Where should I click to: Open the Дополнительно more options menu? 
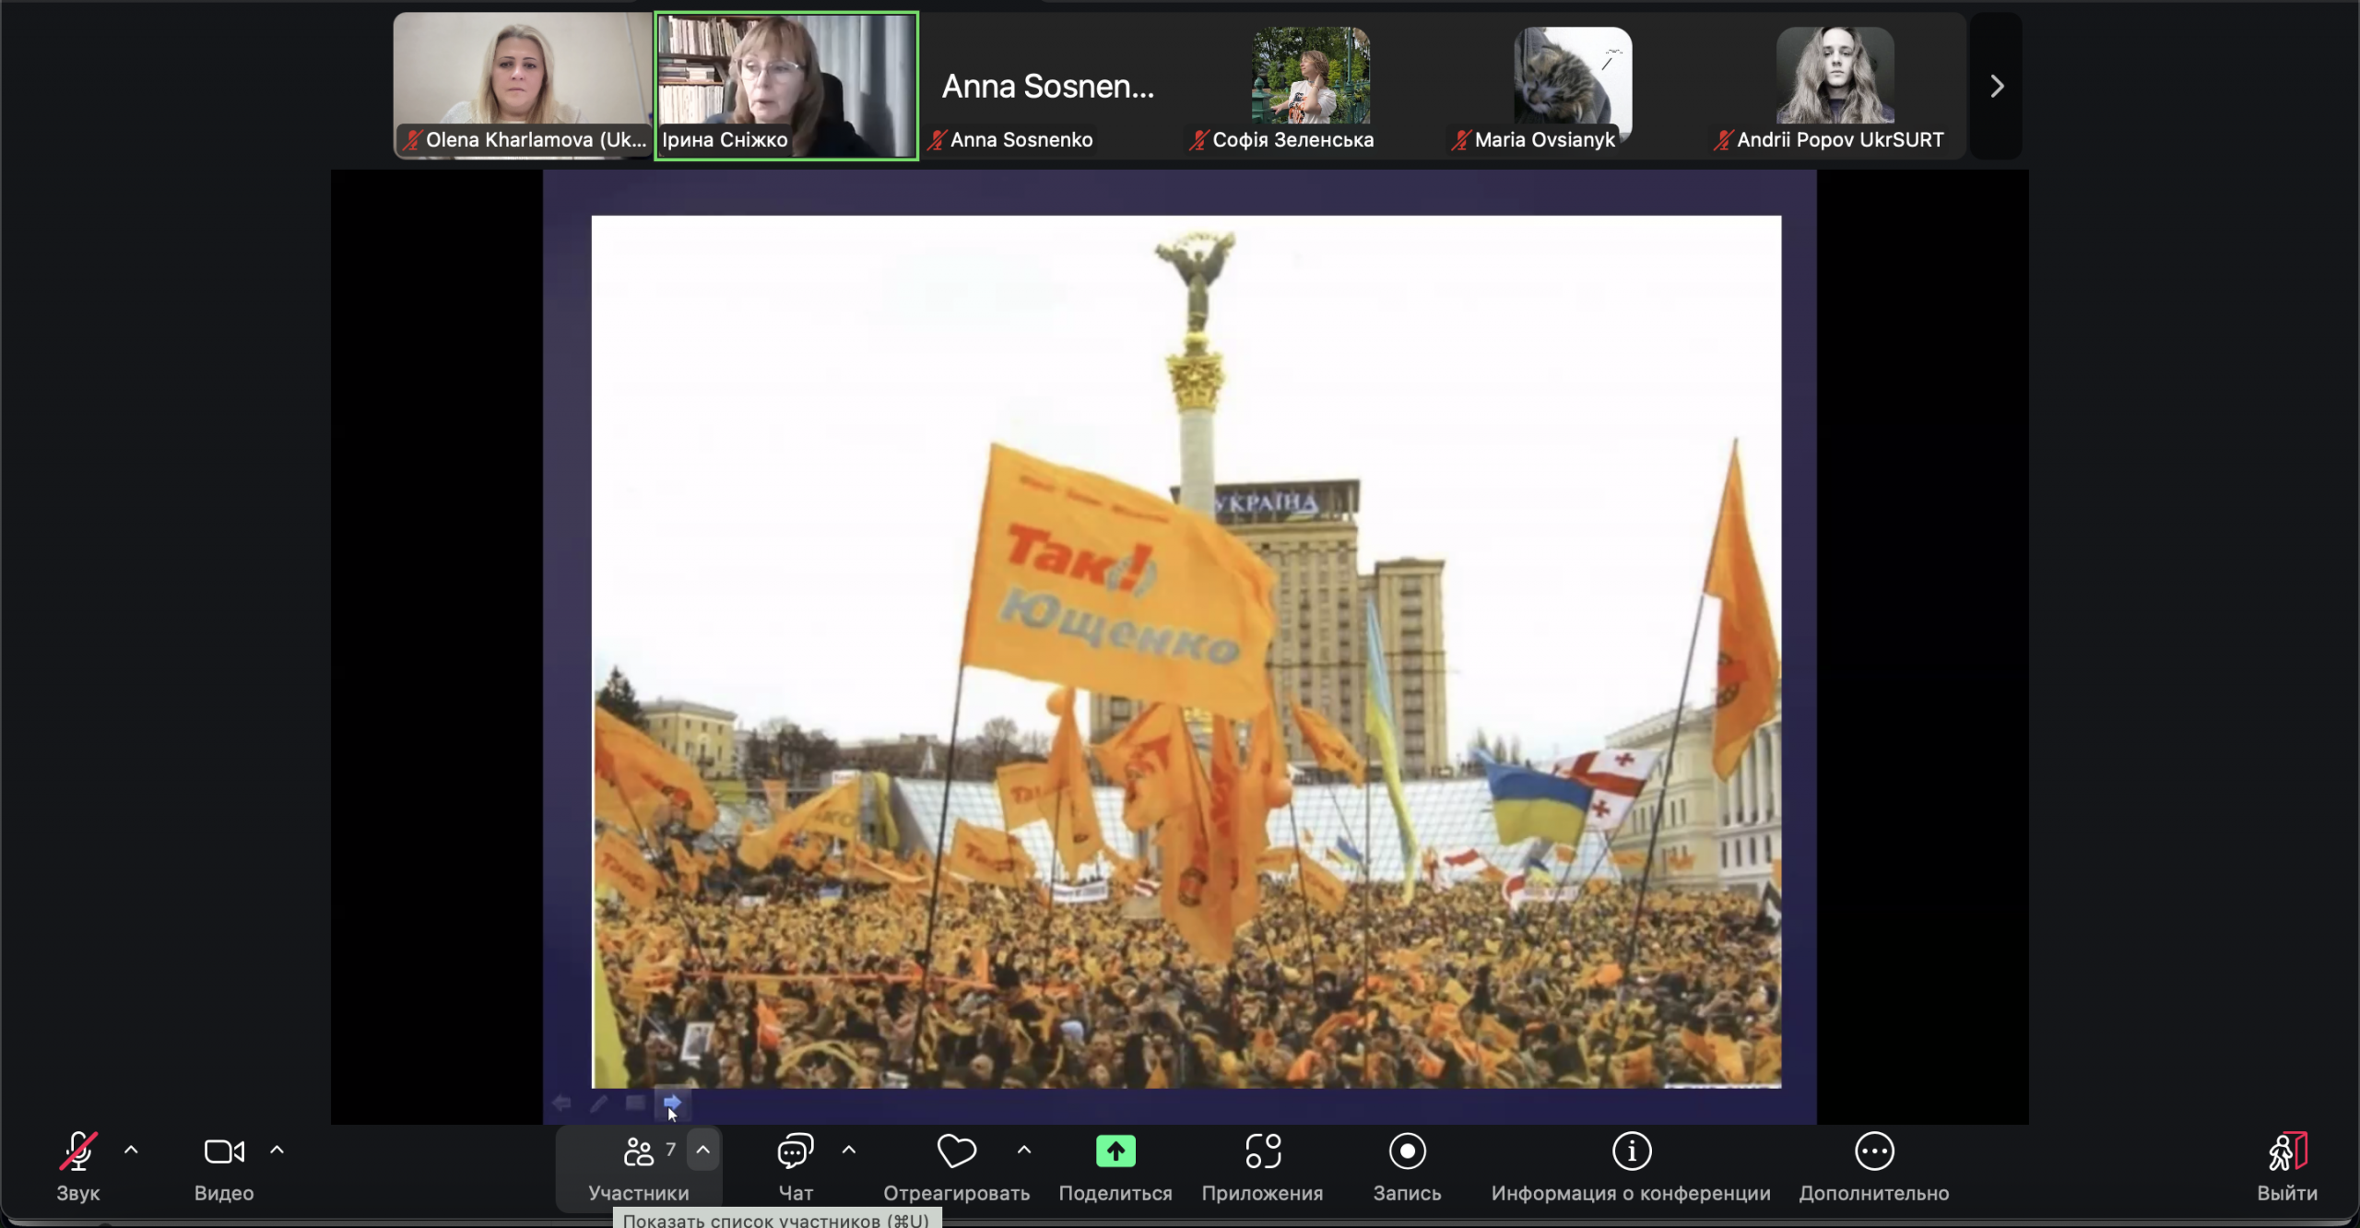coord(1873,1151)
